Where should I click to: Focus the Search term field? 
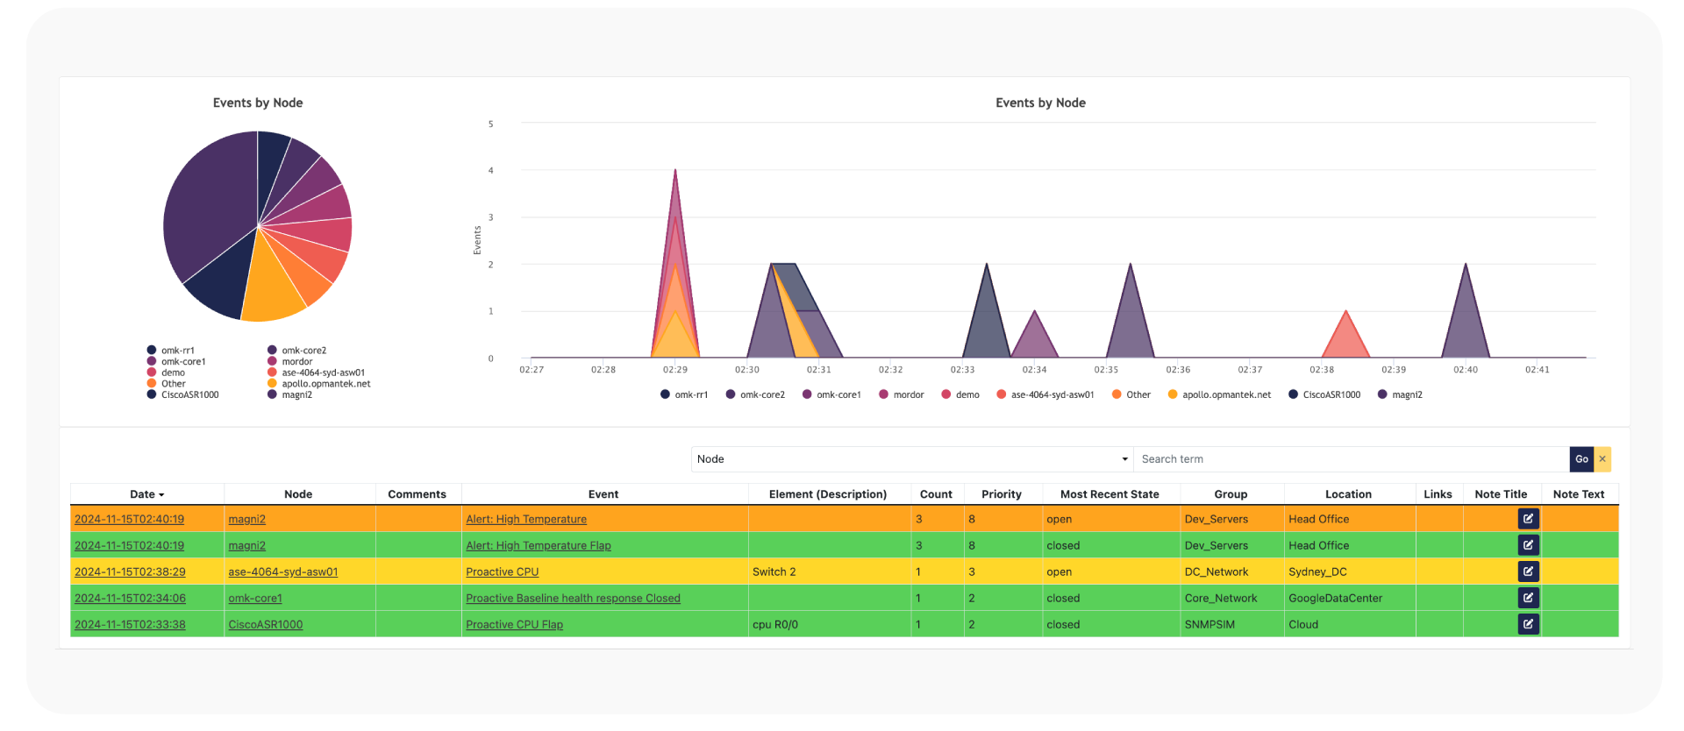pos(1352,459)
